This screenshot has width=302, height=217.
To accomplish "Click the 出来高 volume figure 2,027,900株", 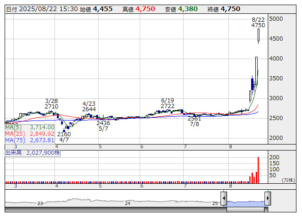I will [x=43, y=152].
